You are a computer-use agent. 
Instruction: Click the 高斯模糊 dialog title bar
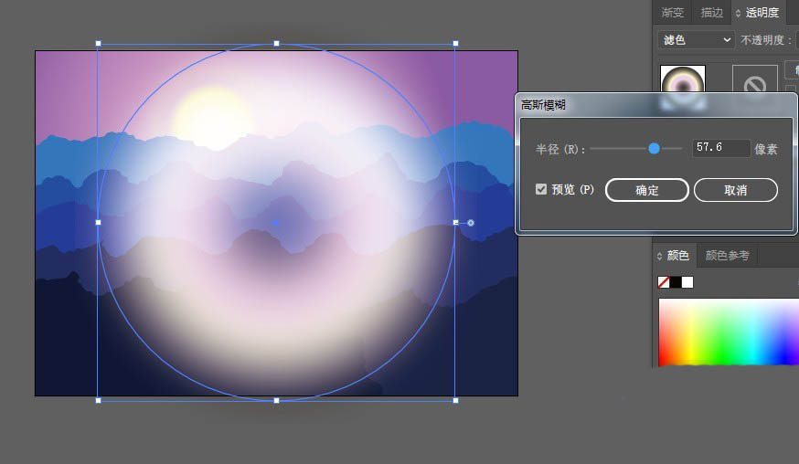click(x=655, y=105)
